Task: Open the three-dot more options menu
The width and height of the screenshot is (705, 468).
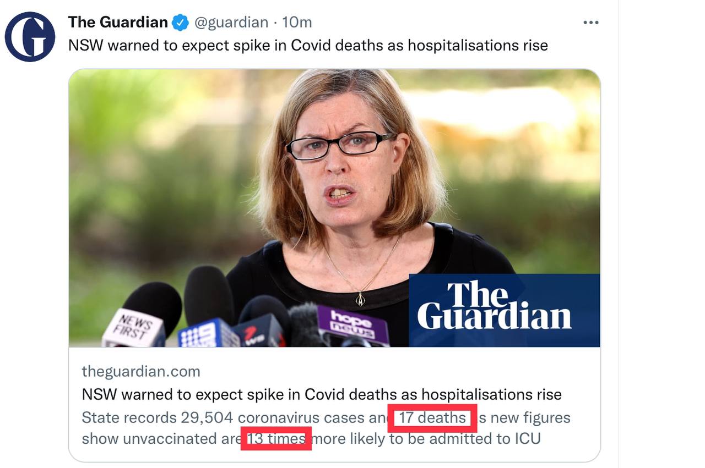Action: point(590,23)
